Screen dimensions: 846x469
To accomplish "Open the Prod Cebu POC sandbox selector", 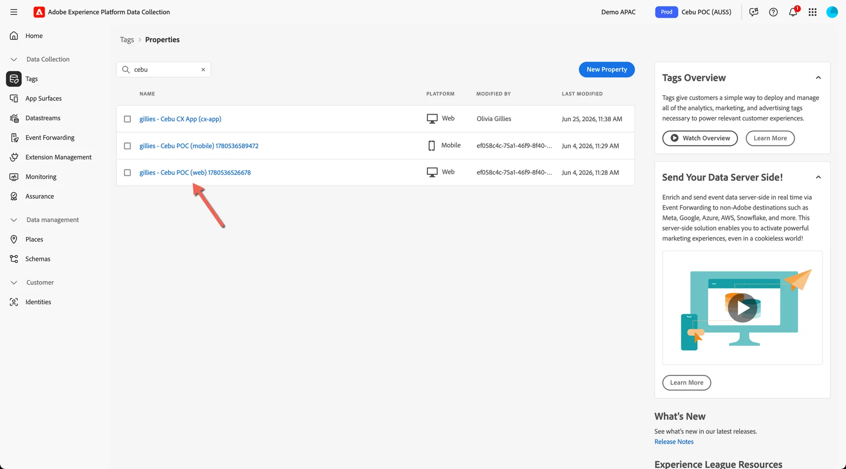I will [693, 12].
